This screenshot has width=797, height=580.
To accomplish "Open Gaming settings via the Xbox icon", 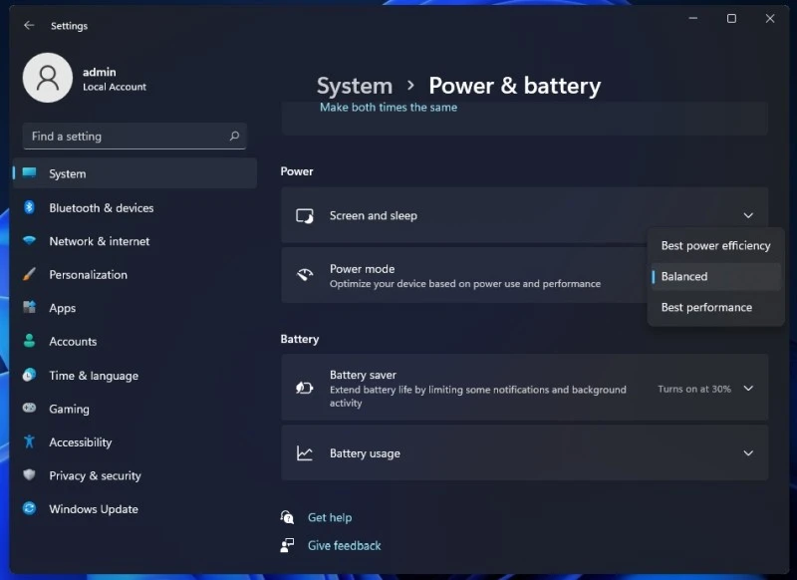I will tap(28, 409).
